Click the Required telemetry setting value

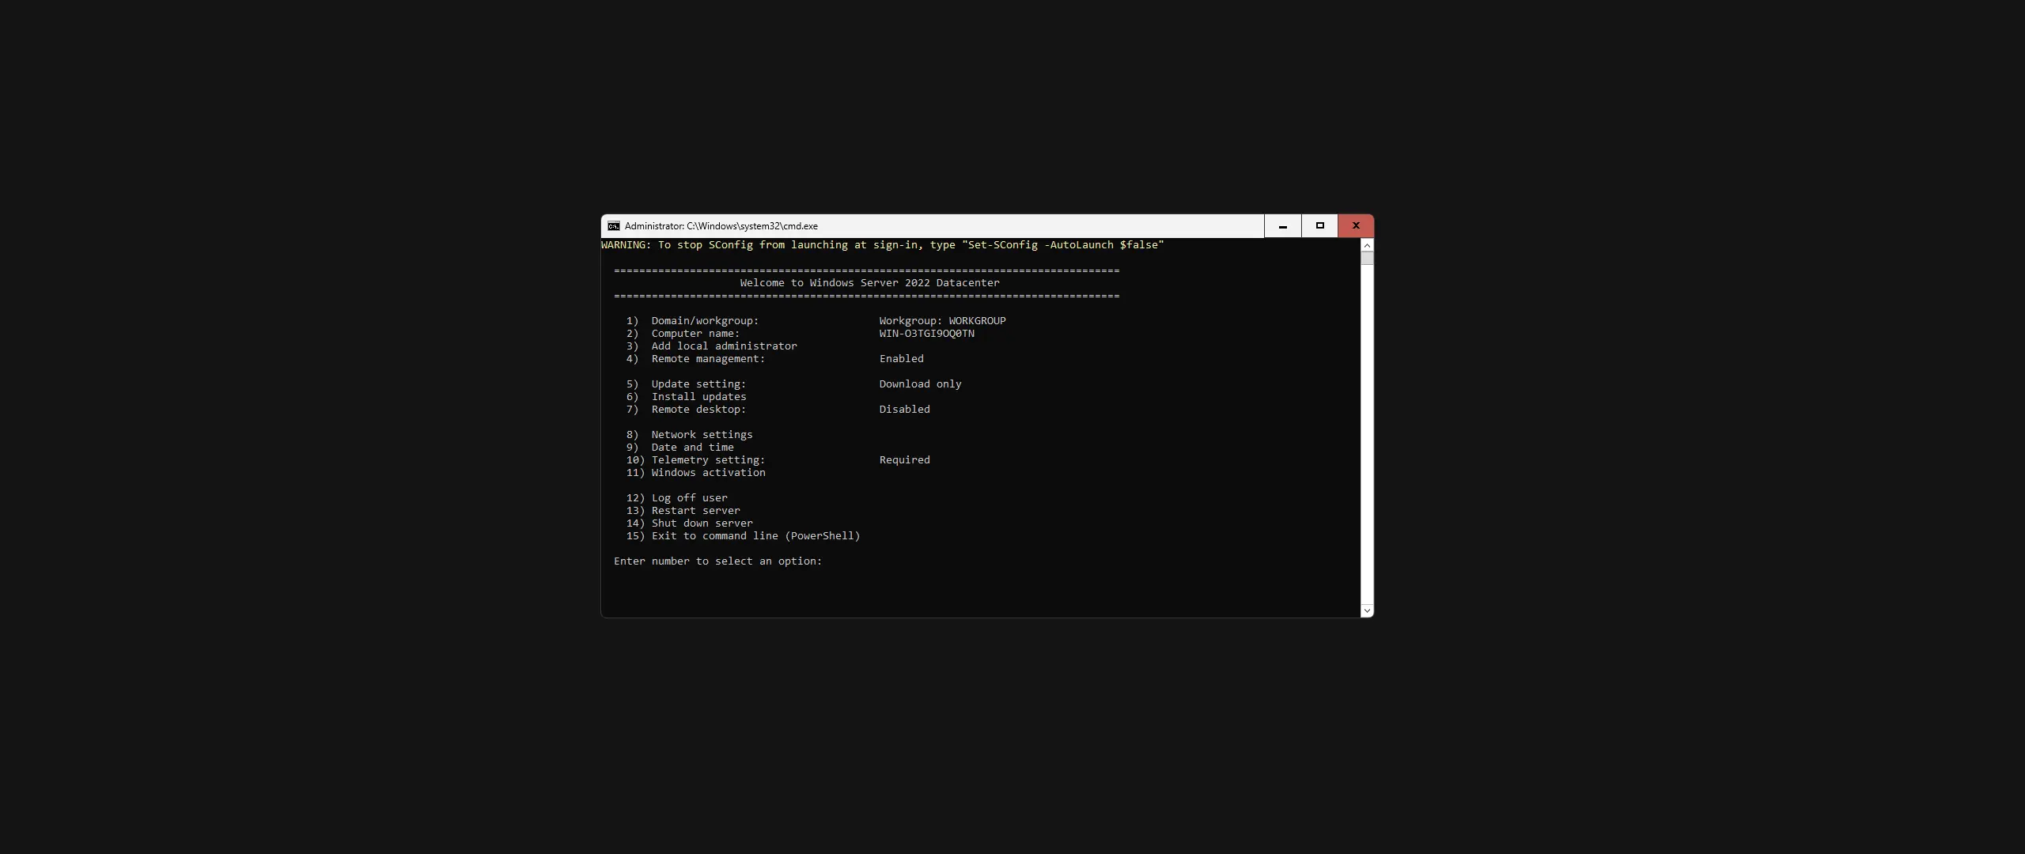[904, 459]
